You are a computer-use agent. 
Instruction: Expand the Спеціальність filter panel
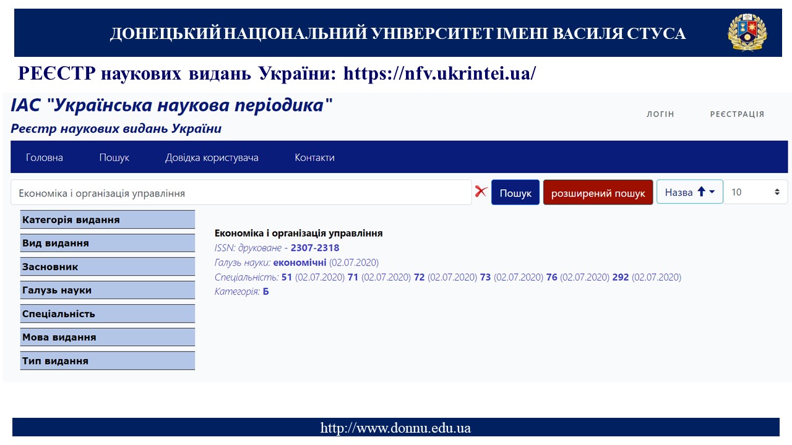pos(108,313)
